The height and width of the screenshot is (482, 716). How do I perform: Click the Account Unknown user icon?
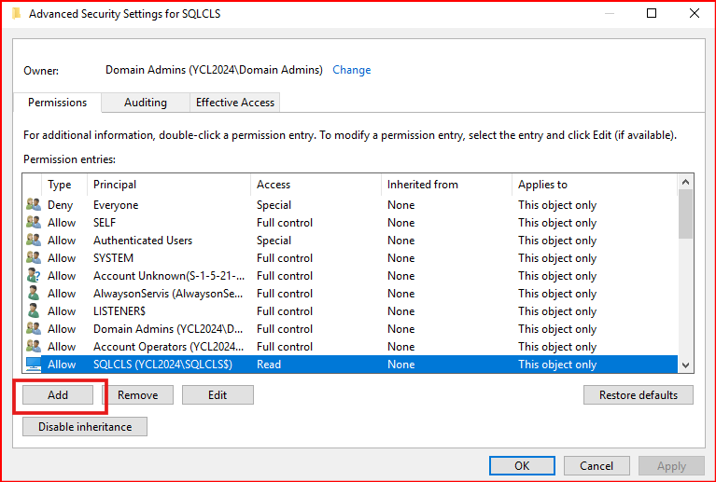coord(34,276)
